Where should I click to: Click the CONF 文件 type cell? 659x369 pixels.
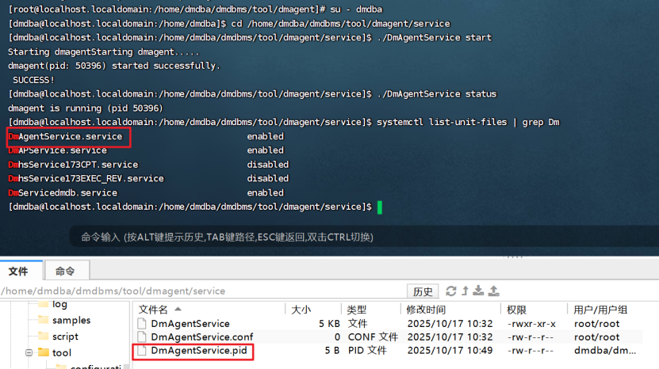[373, 337]
